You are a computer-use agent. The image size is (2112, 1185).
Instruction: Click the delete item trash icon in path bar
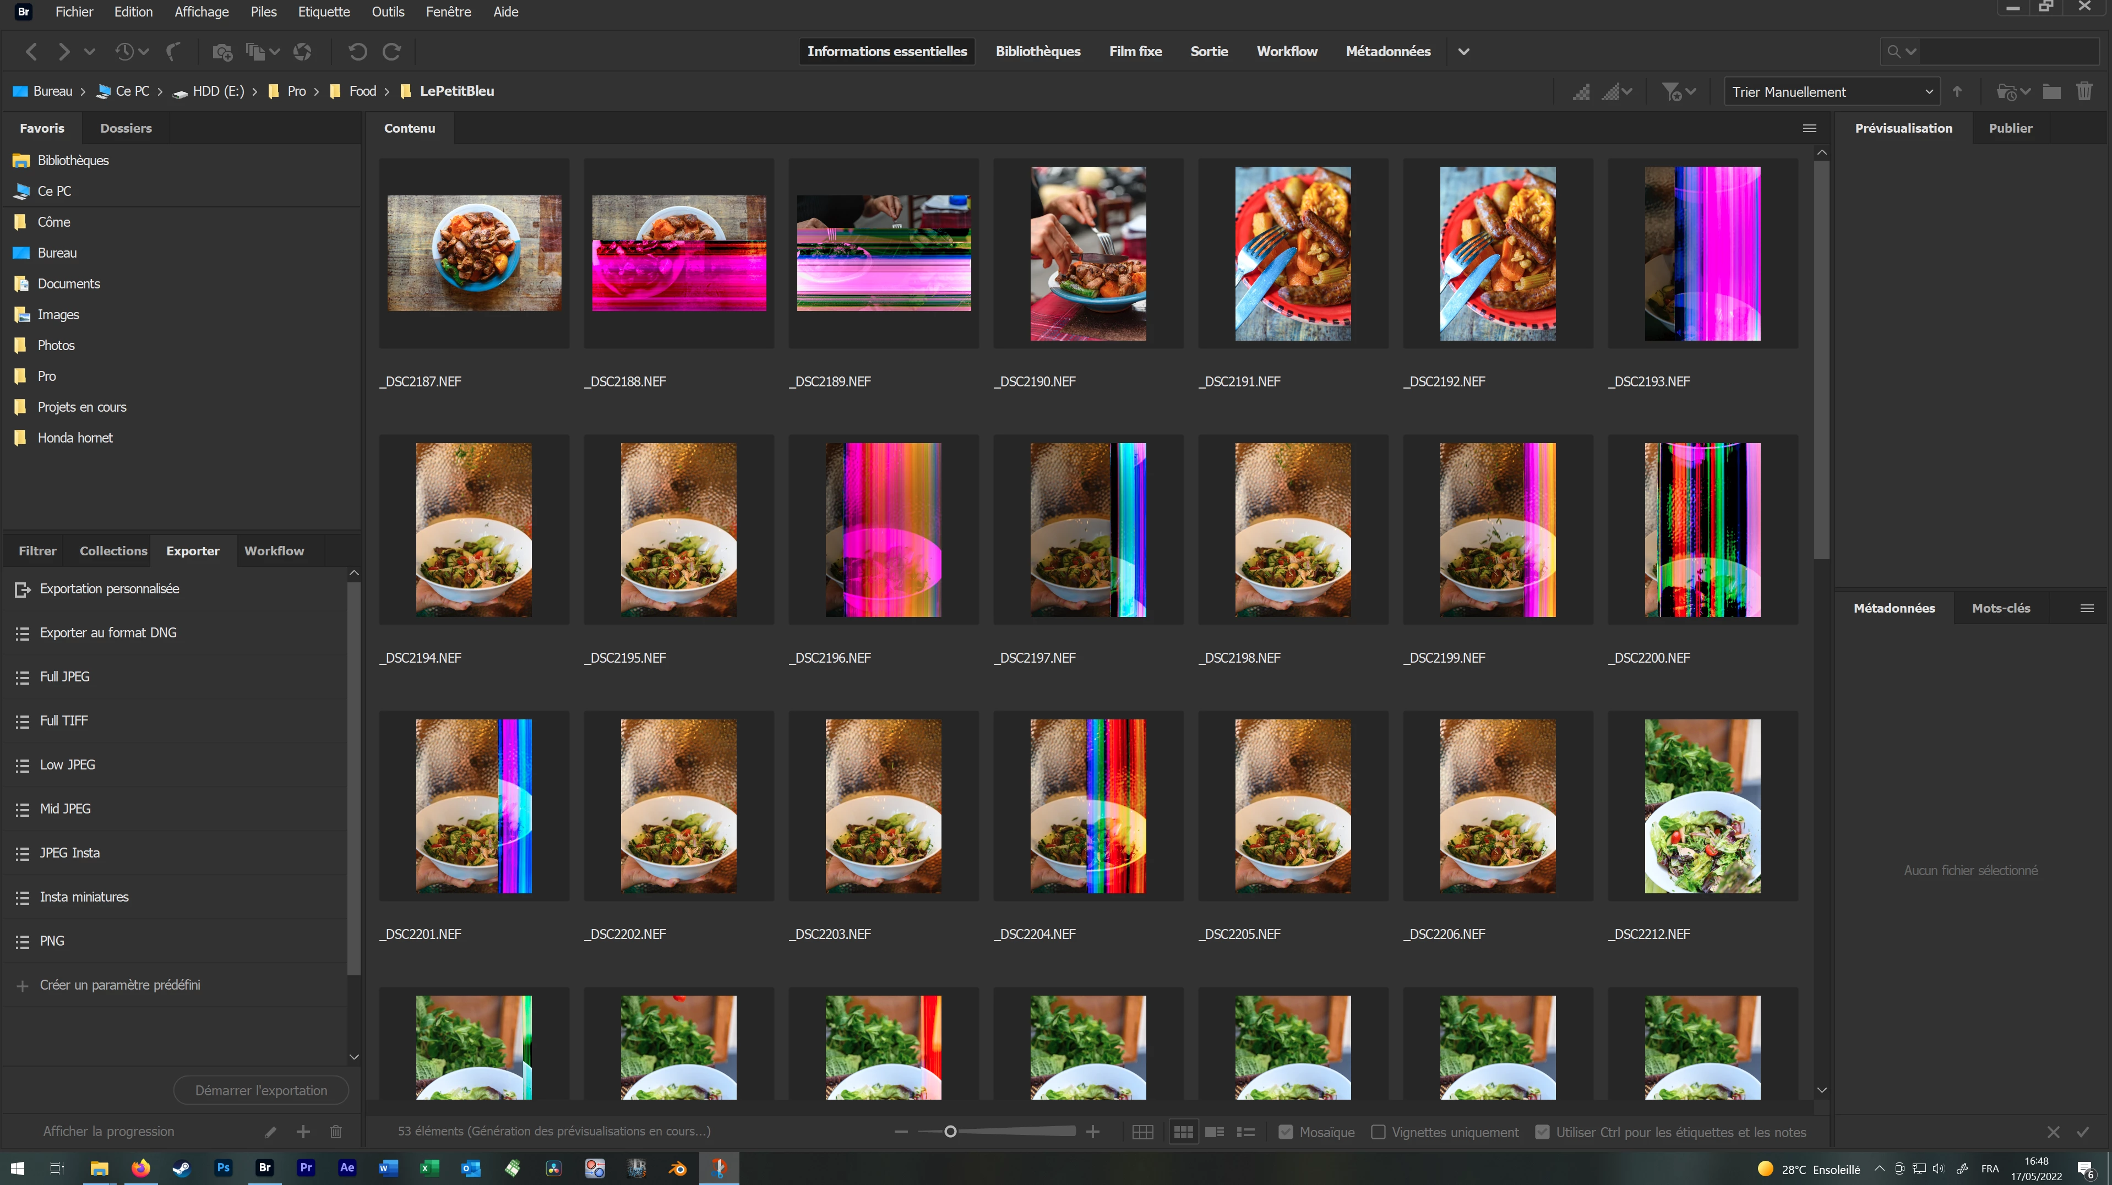click(2083, 92)
